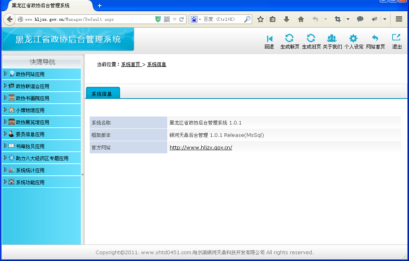Open the dropdown next to the crop tool

pyautogui.click(x=348, y=19)
